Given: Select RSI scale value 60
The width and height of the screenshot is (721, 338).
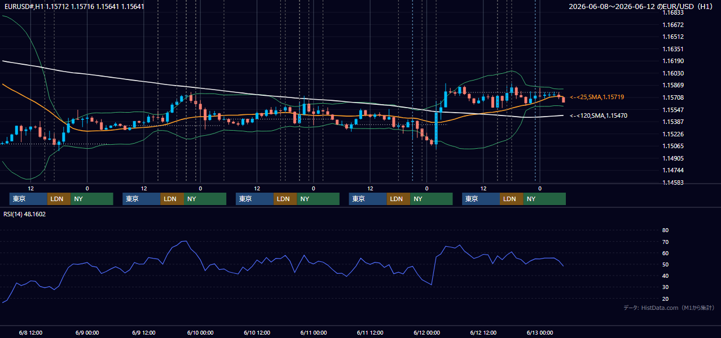Looking at the screenshot, I should click(x=665, y=253).
